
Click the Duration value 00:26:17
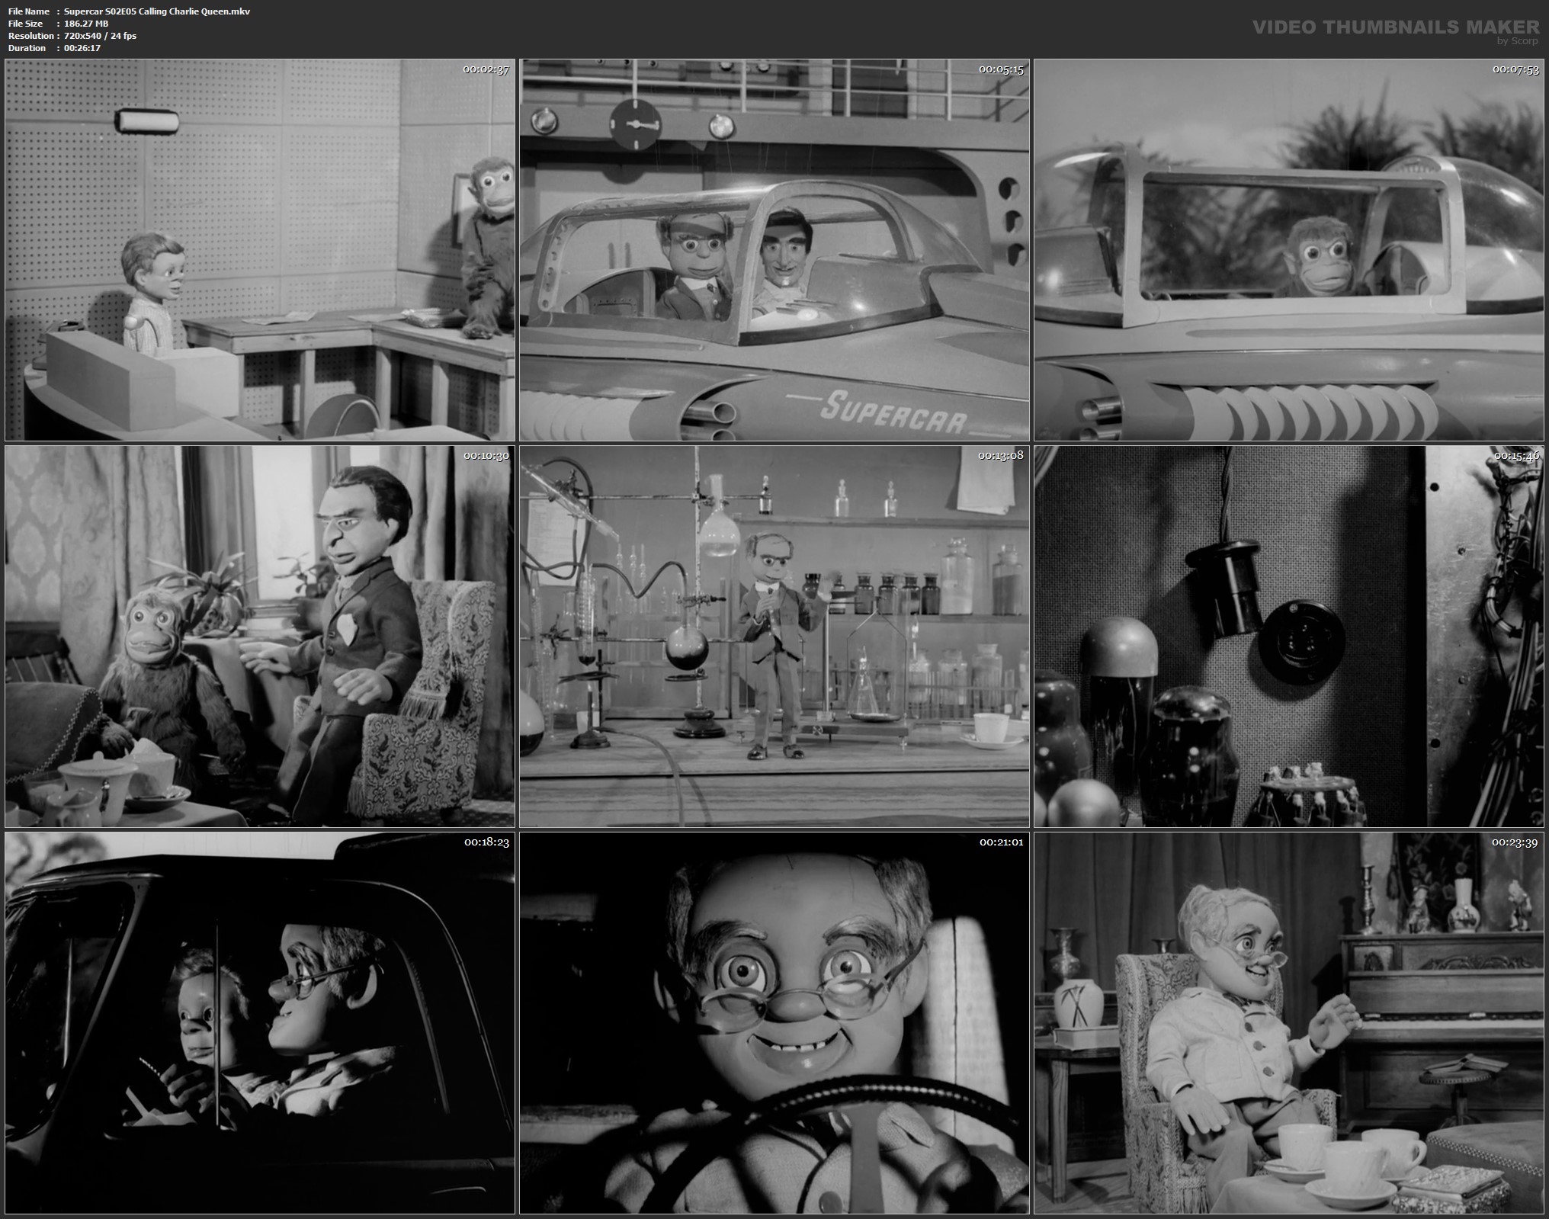click(82, 48)
